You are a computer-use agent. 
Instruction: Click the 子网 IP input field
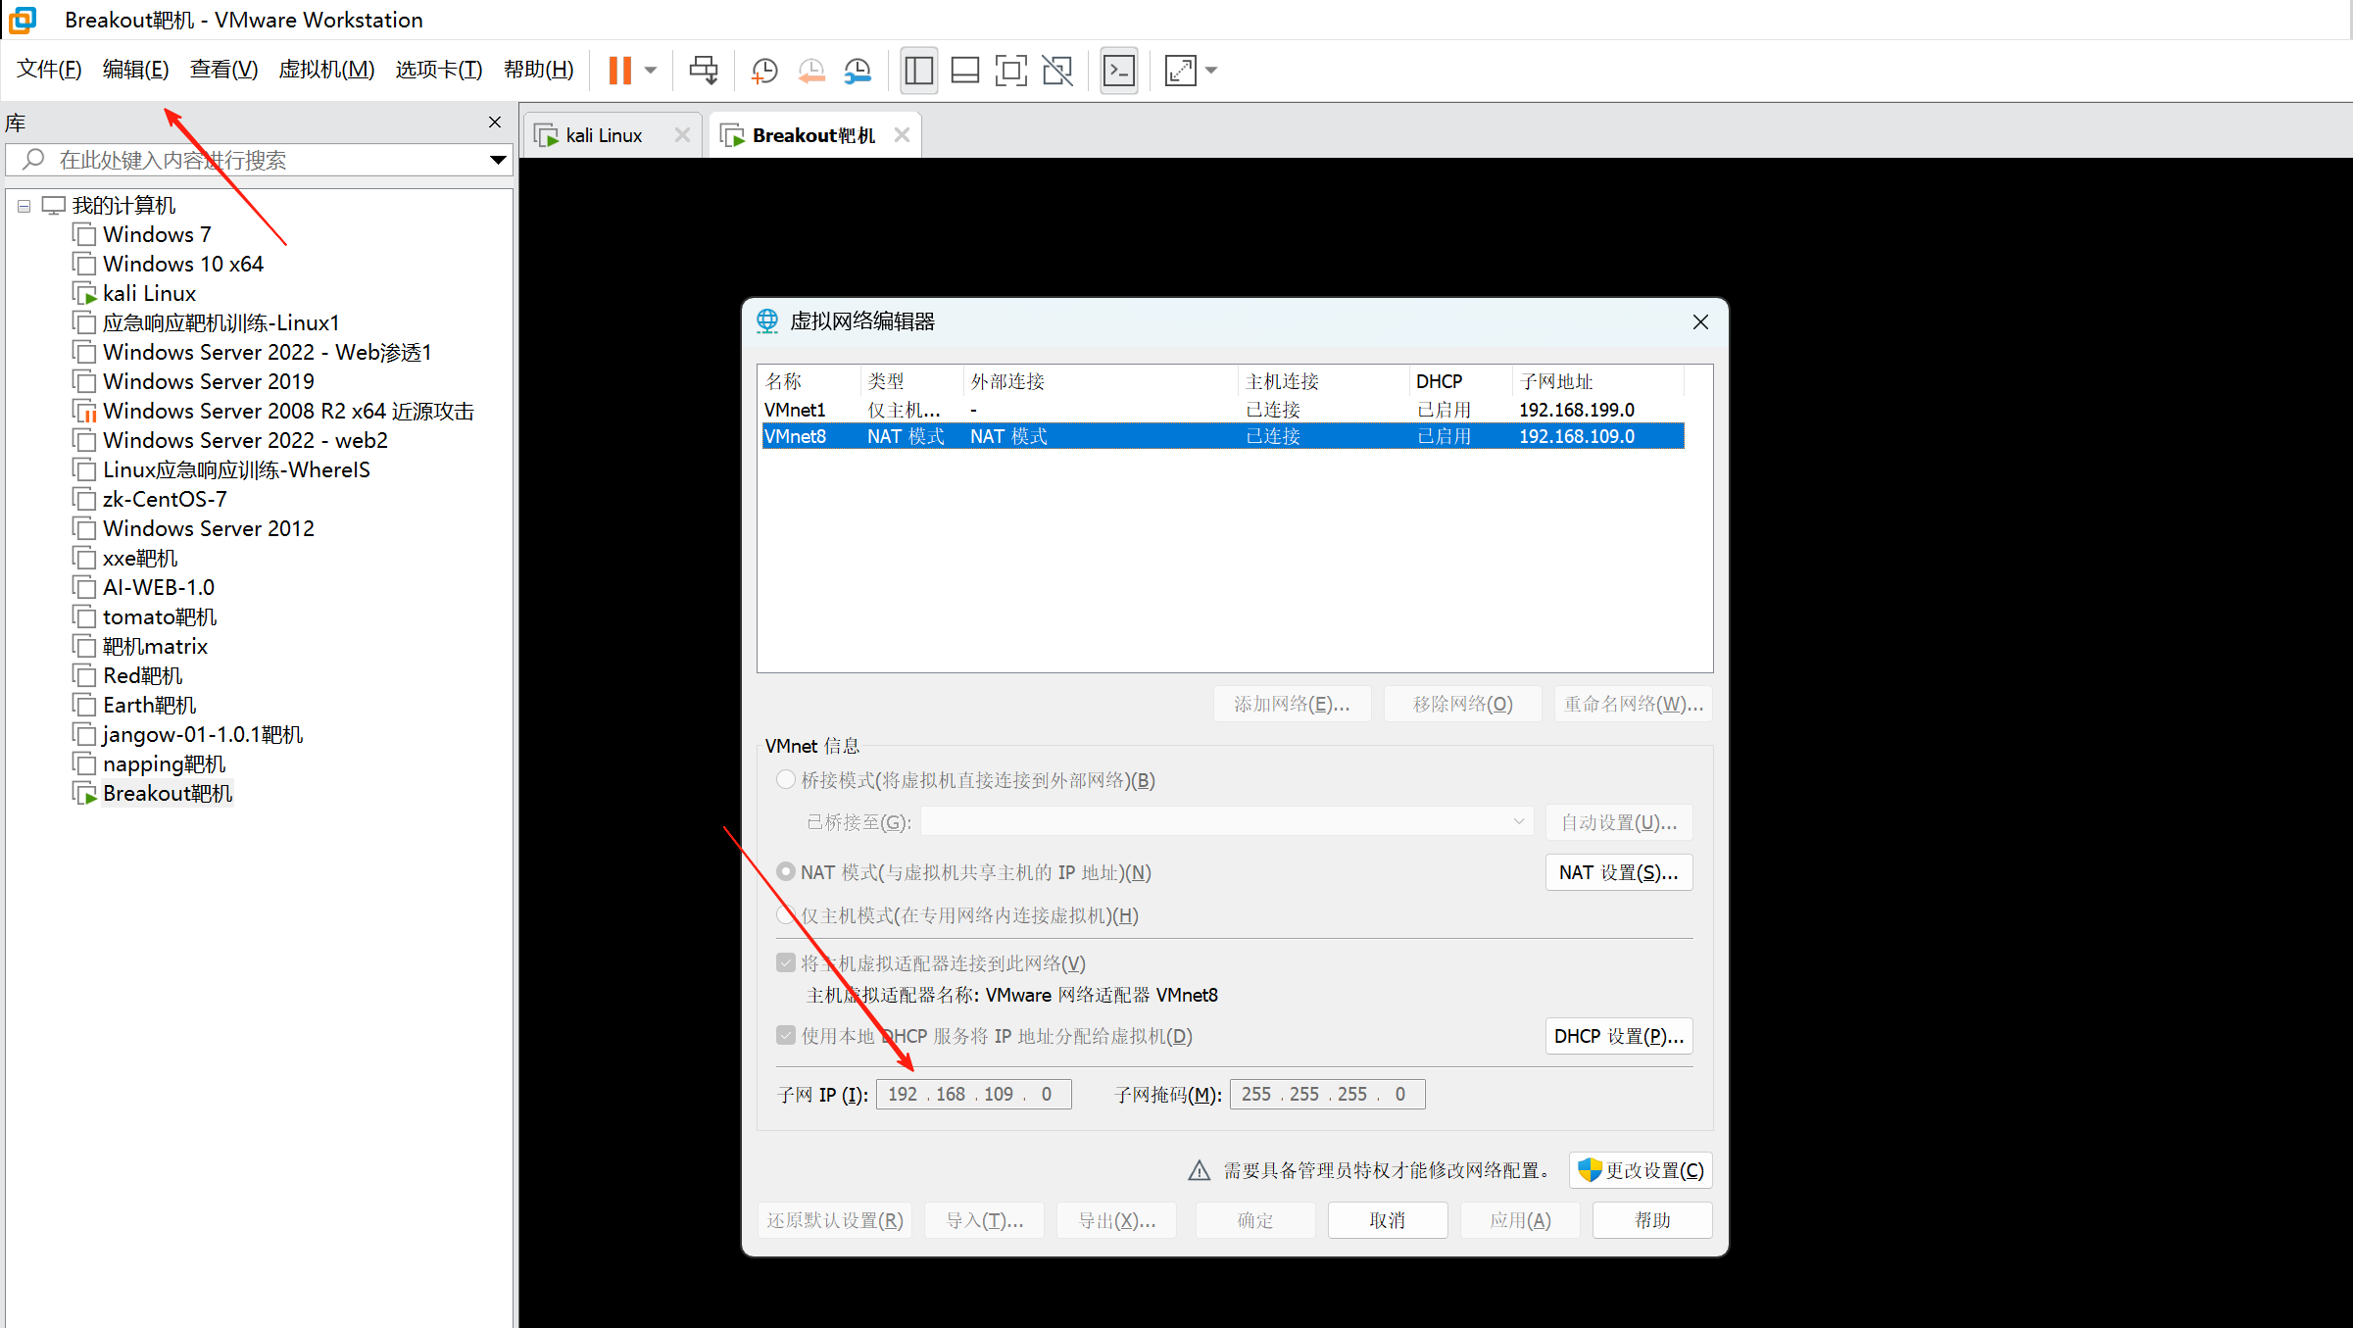coord(973,1094)
